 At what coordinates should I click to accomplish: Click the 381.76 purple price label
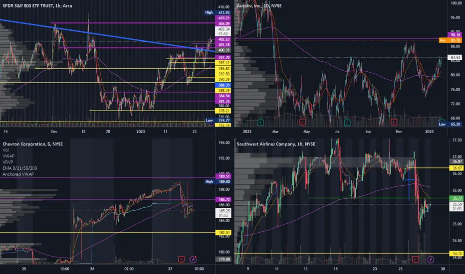(224, 101)
